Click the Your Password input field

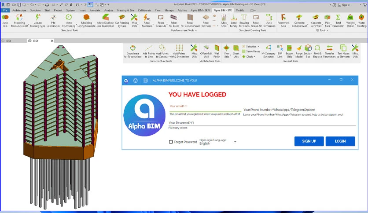coord(262,123)
